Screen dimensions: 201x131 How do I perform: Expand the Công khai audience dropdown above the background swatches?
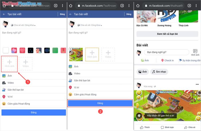coord(24,25)
